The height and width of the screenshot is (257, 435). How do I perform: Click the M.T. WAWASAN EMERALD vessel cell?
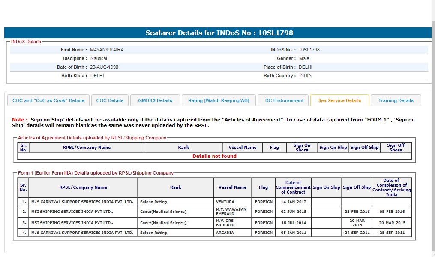(231, 212)
